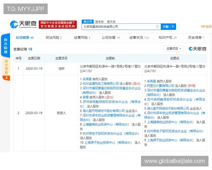Click the 变更前 column header
This screenshot has width=212, height=170.
coord(110,58)
